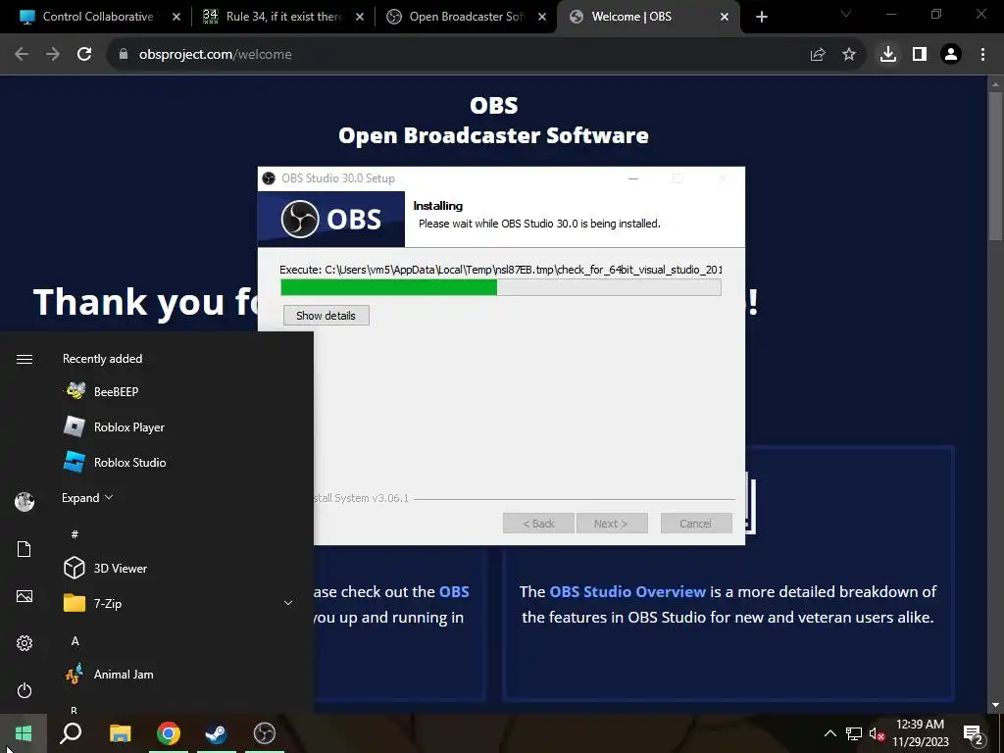Click the installation progress bar
1004x753 pixels.
coord(501,287)
